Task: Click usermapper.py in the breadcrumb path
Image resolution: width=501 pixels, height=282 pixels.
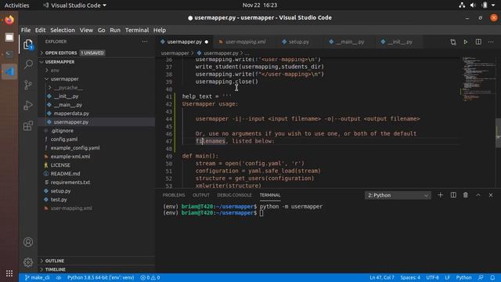Action: coord(221,53)
